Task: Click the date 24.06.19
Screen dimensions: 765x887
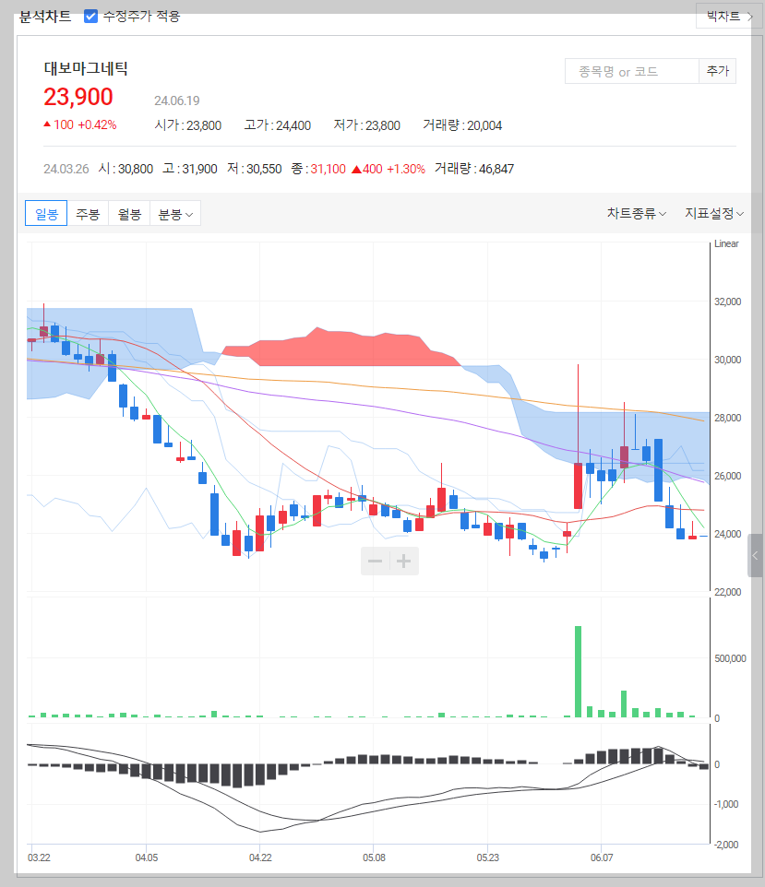Action: [x=176, y=101]
